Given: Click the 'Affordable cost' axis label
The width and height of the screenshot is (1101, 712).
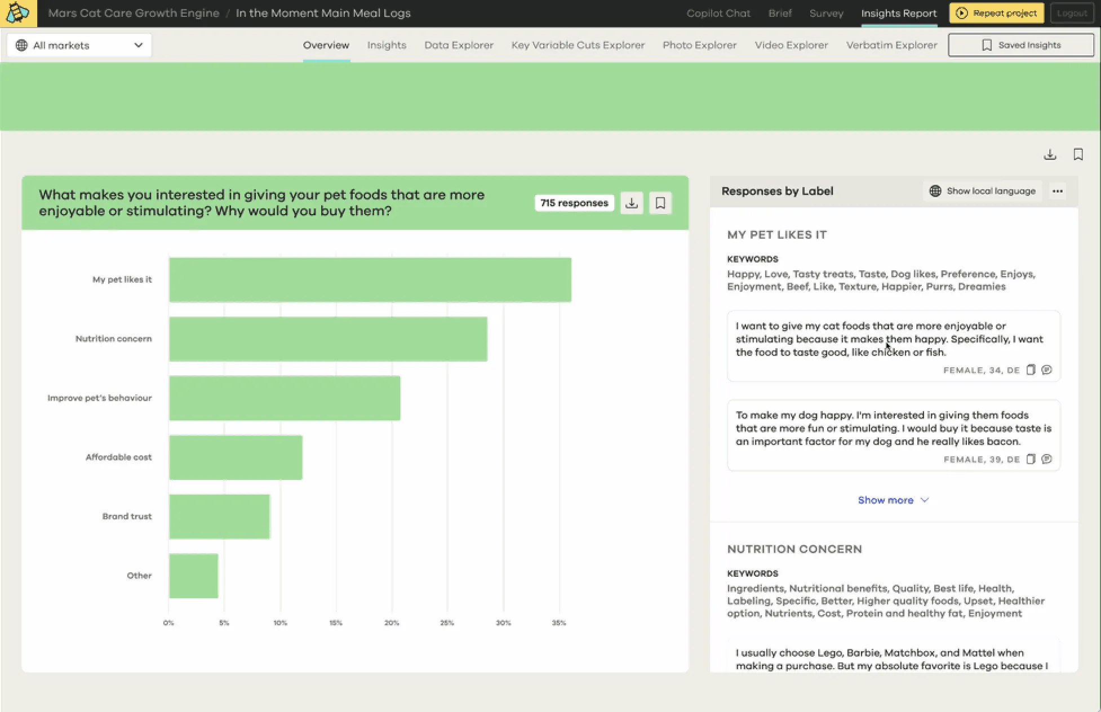Looking at the screenshot, I should [118, 457].
